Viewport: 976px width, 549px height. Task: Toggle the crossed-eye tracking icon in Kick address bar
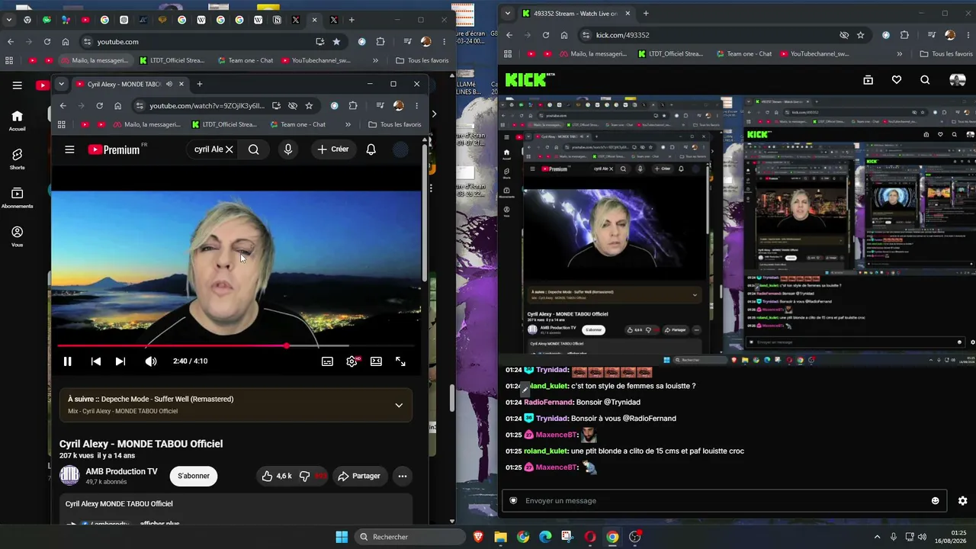click(844, 35)
